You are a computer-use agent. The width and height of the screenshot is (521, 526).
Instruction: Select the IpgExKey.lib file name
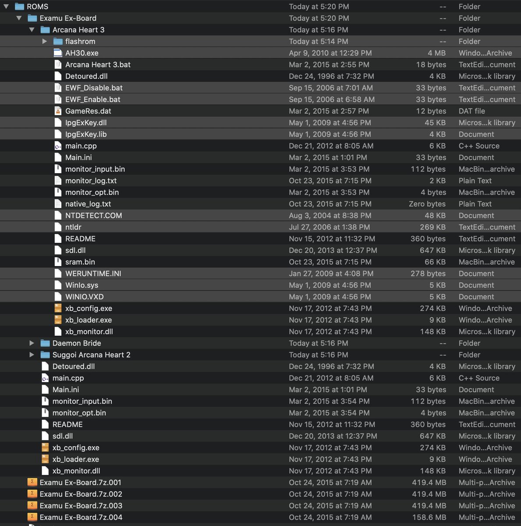tap(86, 134)
